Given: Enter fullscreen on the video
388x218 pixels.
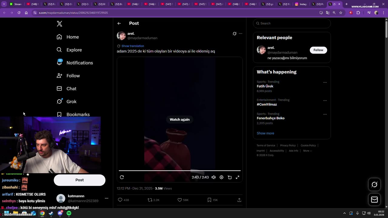Looking at the screenshot, I should tap(238, 177).
